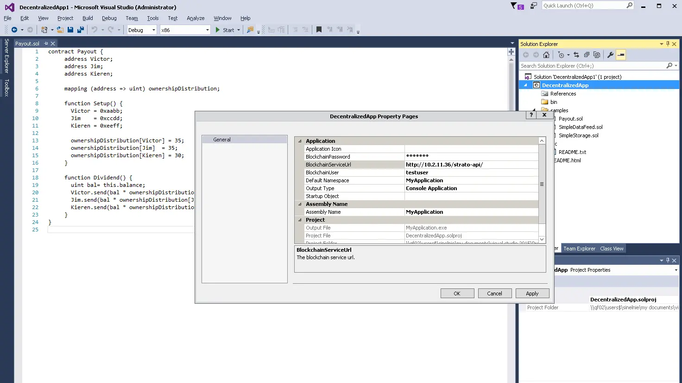Open the Project menu
The width and height of the screenshot is (682, 383).
pos(65,18)
